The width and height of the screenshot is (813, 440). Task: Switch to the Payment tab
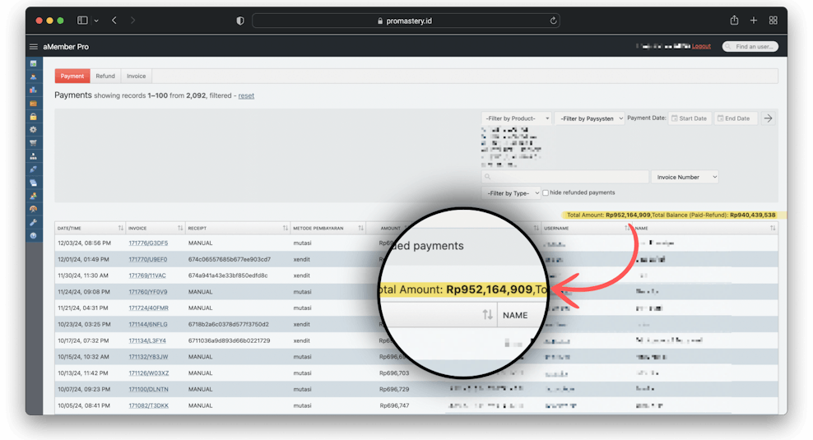pos(72,76)
